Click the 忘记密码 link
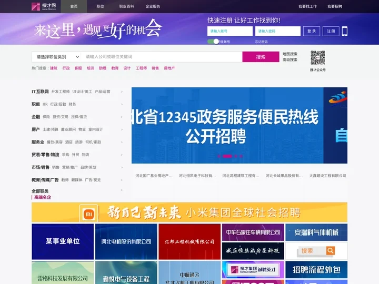Image resolution: width=379 pixels, height=284 pixels. [x=261, y=42]
